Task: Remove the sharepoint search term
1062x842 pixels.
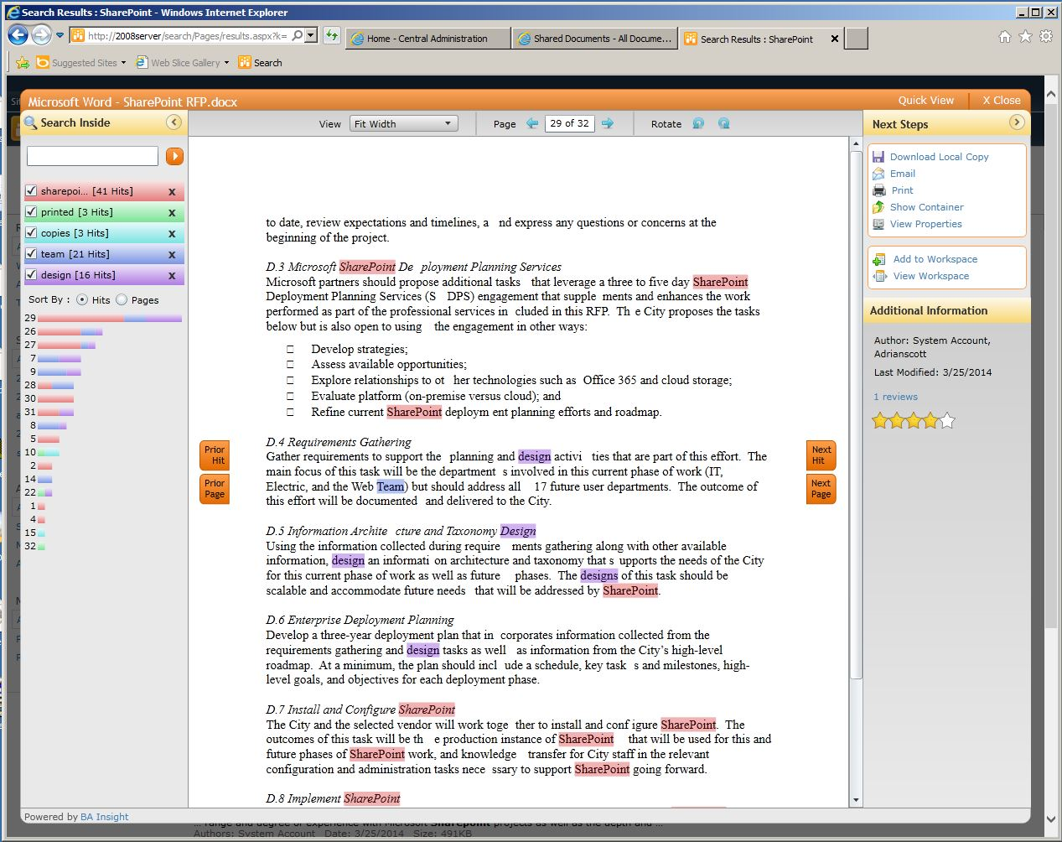Action: 172,192
